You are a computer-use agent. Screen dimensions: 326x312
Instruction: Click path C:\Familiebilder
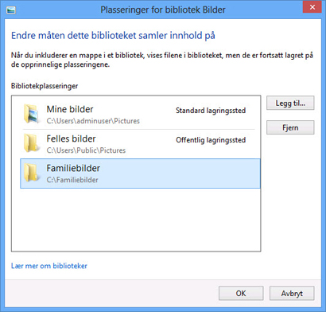72,180
